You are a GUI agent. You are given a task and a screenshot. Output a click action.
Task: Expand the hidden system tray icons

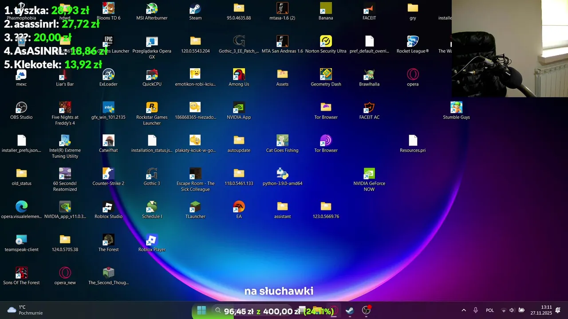[x=464, y=311]
